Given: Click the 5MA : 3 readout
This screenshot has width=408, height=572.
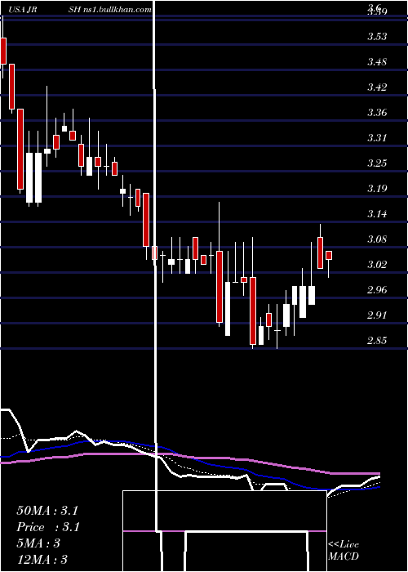Looking at the screenshot, I should tap(38, 543).
